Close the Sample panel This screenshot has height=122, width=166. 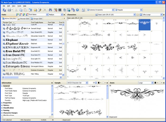pos(107,83)
